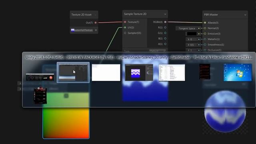
Task: Click the R(1) output port
Action: [165, 28]
